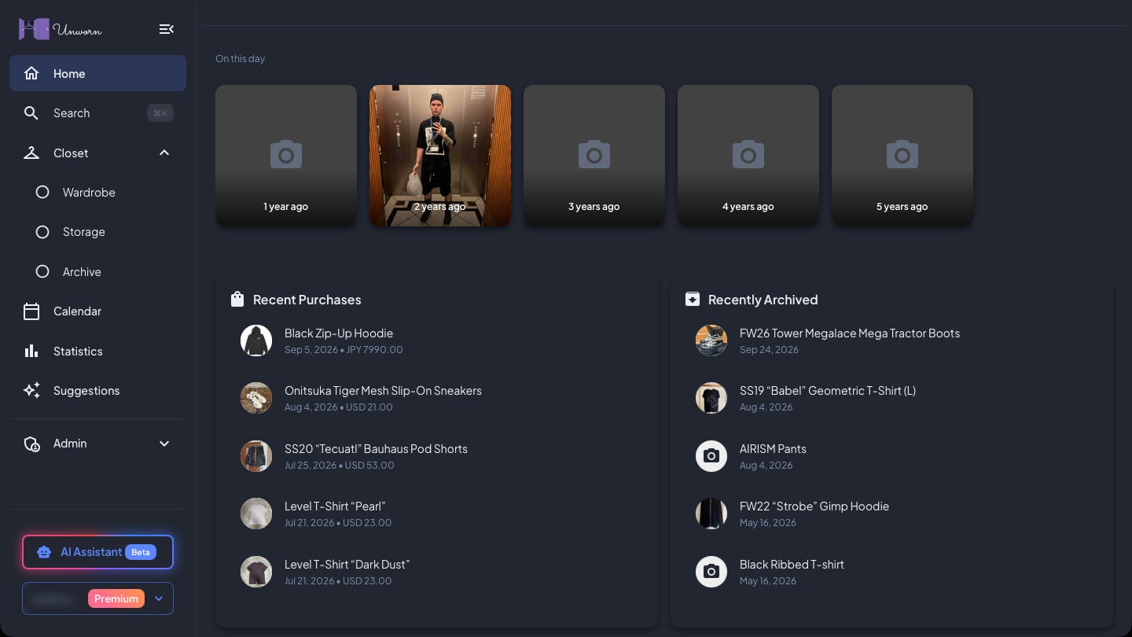Click the "Recently Archived" heading
The height and width of the screenshot is (637, 1132).
[763, 300]
